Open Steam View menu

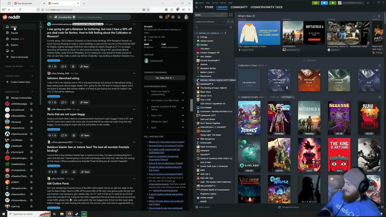pyautogui.click(x=208, y=3)
